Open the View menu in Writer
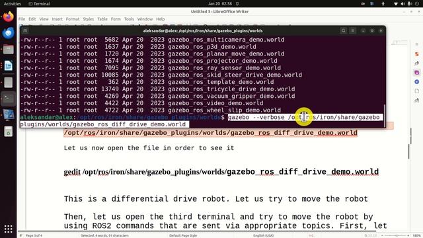 click(x=44, y=19)
